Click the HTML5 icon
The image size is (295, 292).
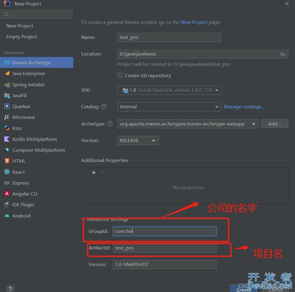click(x=7, y=161)
